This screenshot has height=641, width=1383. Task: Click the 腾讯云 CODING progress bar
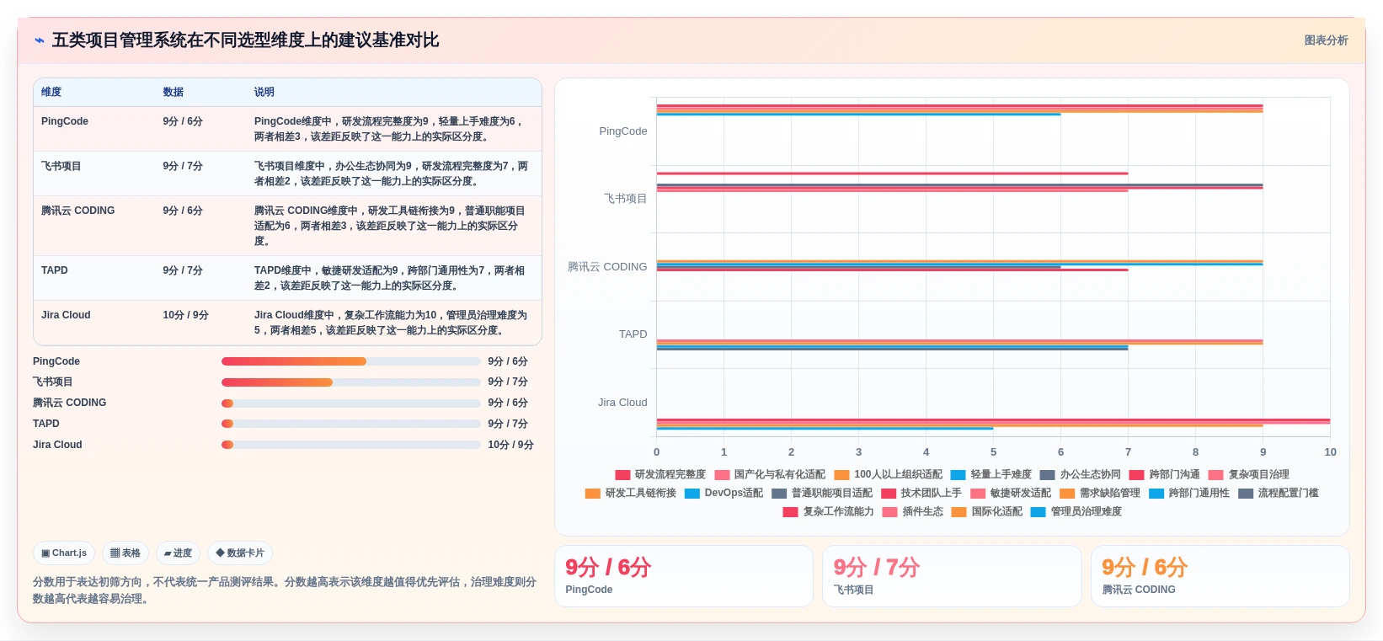350,403
